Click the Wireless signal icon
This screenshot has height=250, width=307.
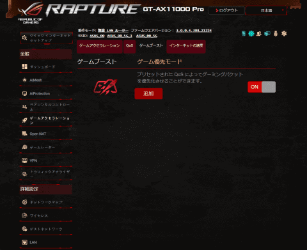pyautogui.click(x=24, y=215)
